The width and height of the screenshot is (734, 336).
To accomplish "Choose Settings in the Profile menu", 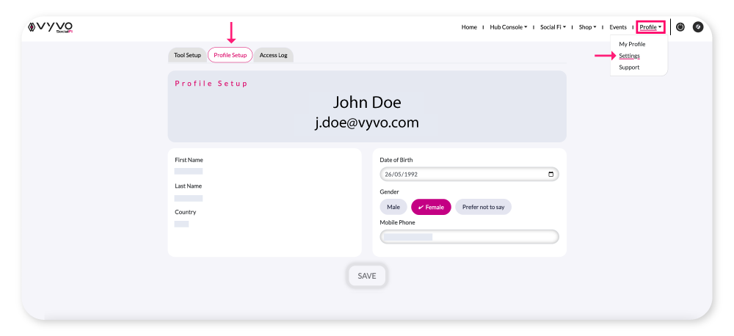I will click(629, 56).
